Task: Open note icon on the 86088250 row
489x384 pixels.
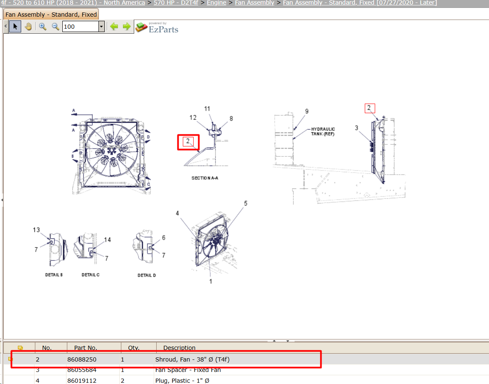Action: 10,359
